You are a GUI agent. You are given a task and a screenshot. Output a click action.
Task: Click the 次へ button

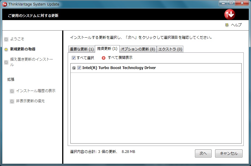tap(203, 153)
